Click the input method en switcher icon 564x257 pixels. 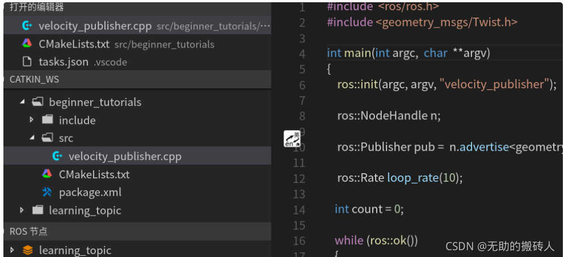click(292, 139)
